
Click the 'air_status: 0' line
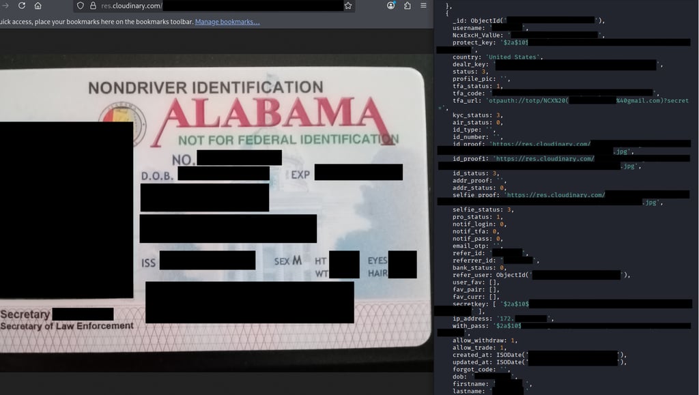[x=477, y=123]
